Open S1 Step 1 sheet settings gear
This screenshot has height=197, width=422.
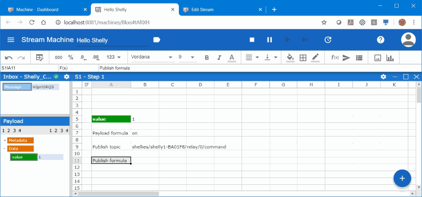click(383, 77)
